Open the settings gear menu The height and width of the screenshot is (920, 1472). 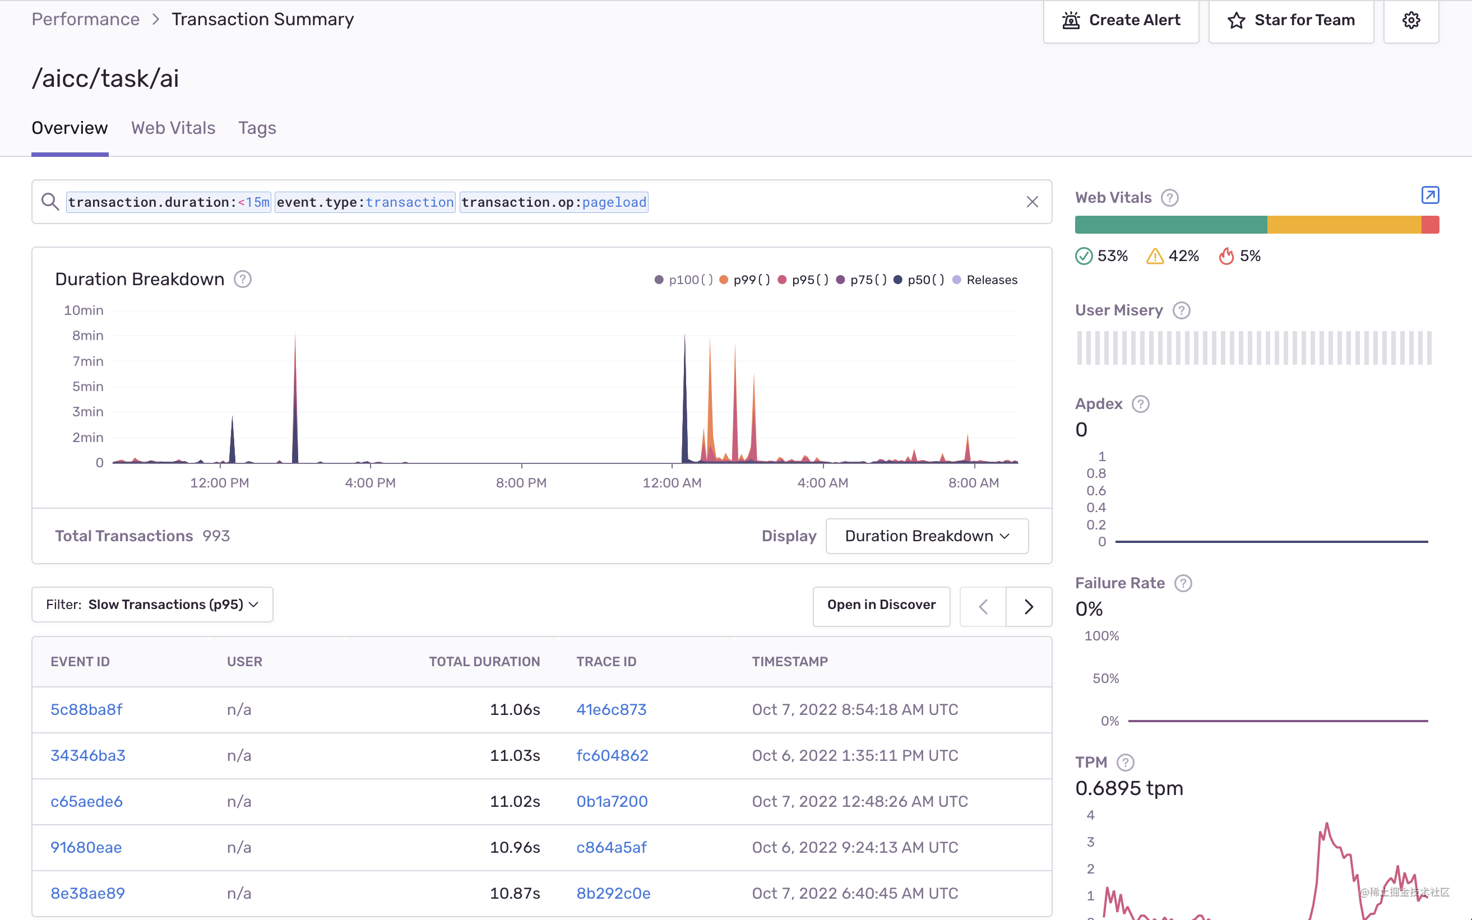click(1410, 20)
